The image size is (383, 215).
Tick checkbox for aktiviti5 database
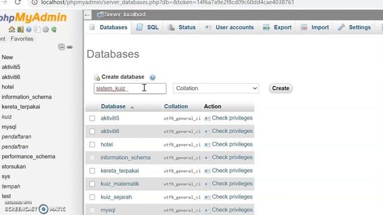[x=92, y=118]
